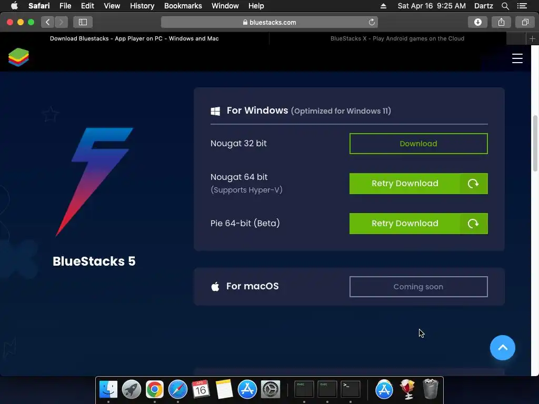Show all tabs overview

525,22
